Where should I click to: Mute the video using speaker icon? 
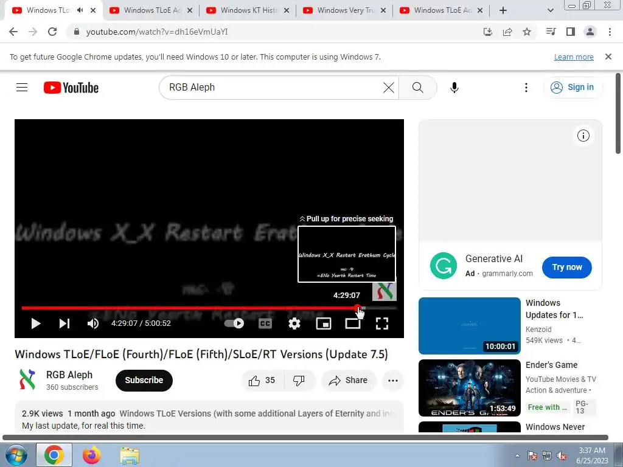pyautogui.click(x=93, y=323)
